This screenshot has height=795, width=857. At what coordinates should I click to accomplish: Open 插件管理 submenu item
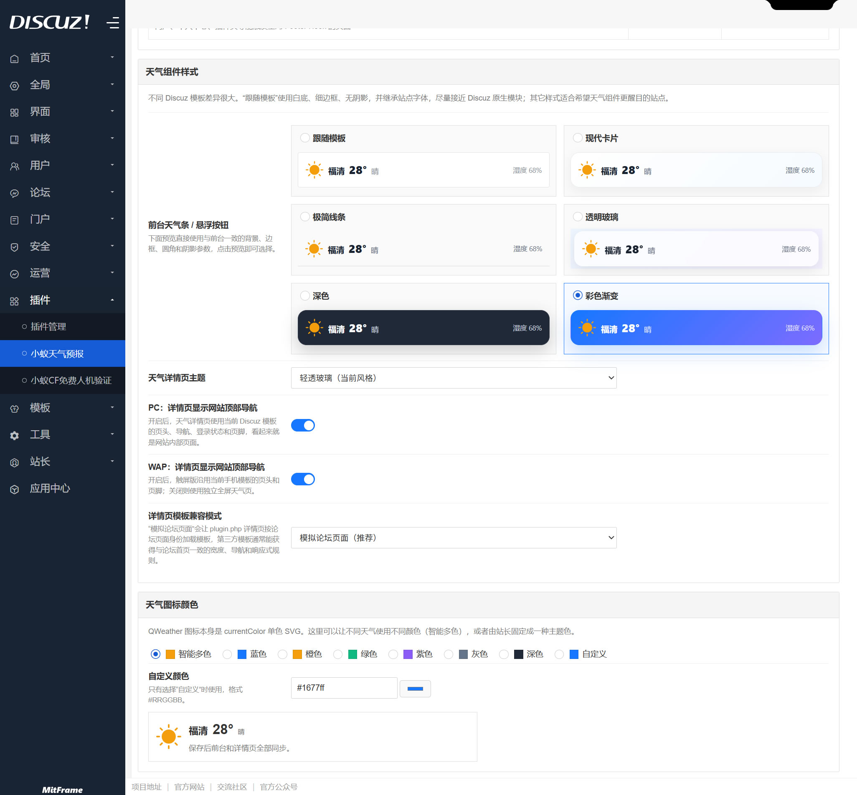coord(62,326)
